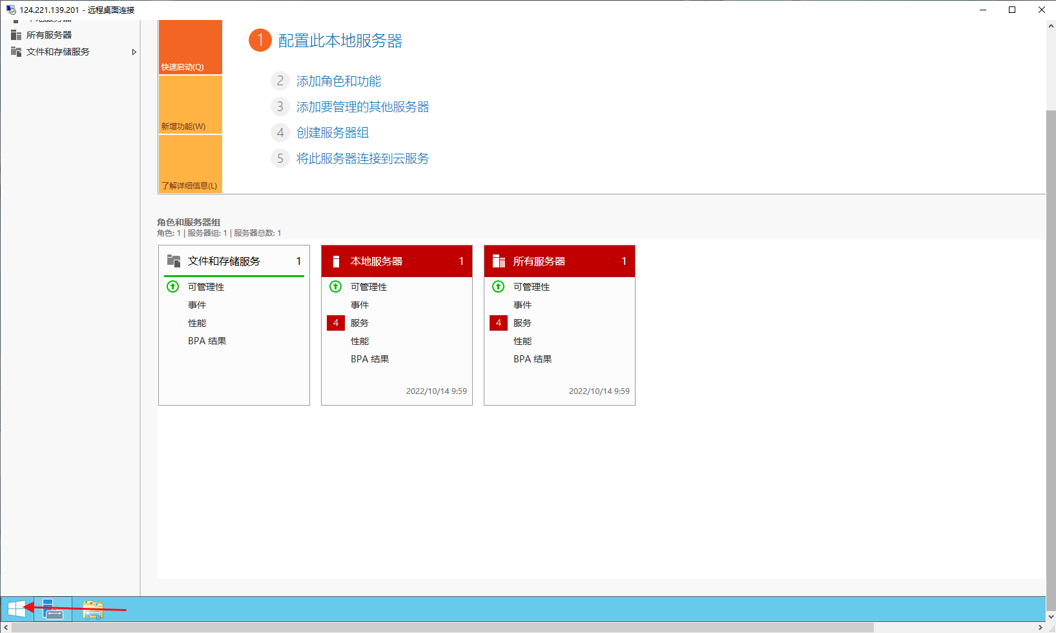Click the horizontal scrollbar at the bottom

pos(442,628)
